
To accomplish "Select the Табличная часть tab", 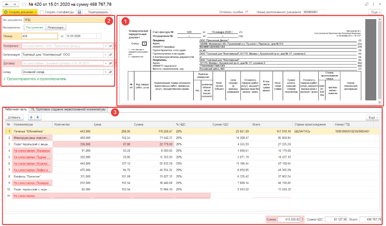I will pyautogui.click(x=15, y=109).
